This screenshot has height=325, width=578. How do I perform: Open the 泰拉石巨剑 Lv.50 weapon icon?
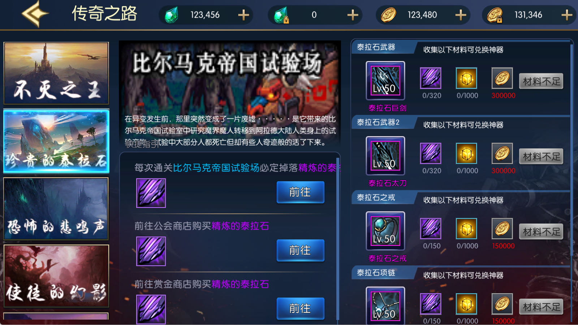[385, 81]
